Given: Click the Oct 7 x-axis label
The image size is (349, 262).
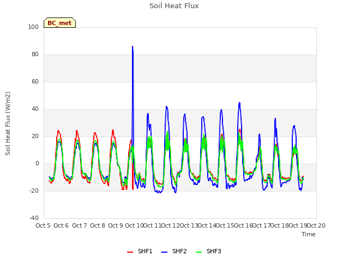Looking at the screenshot, I should tap(80, 225).
